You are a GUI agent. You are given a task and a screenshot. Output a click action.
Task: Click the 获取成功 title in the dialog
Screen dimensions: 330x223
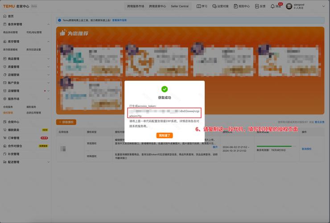tap(165, 98)
